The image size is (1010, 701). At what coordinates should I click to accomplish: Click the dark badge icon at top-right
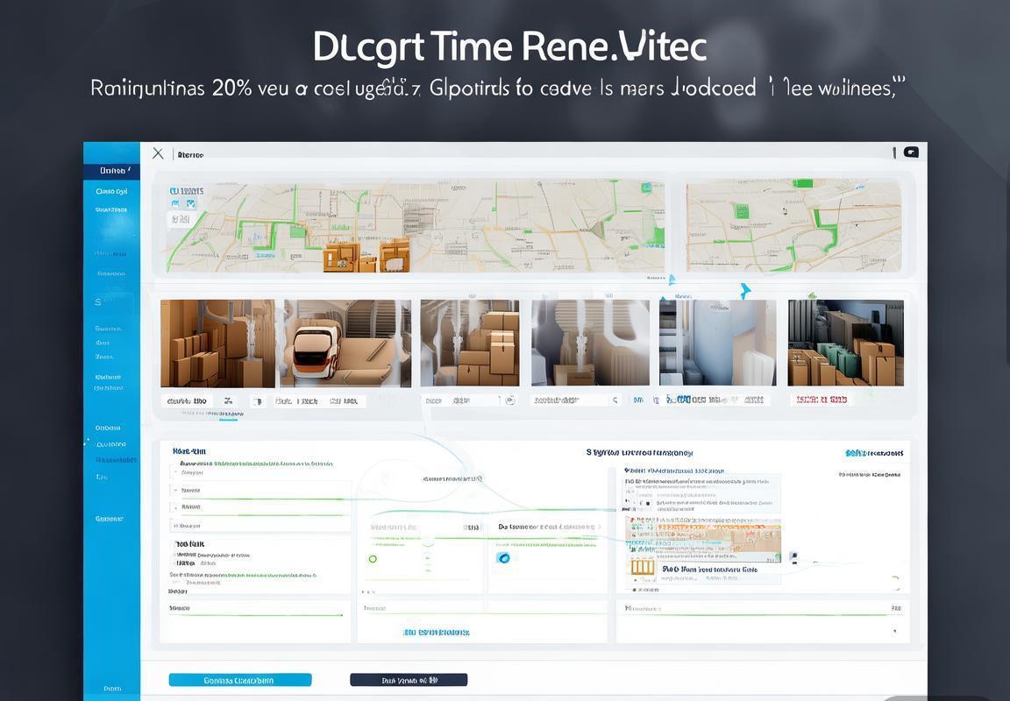[911, 152]
